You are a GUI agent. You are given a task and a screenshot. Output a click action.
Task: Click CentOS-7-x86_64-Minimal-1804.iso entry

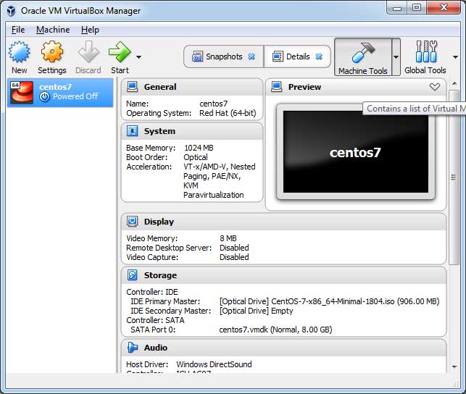tap(329, 302)
